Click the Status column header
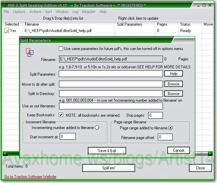217x183 pixels. [x=190, y=24]
